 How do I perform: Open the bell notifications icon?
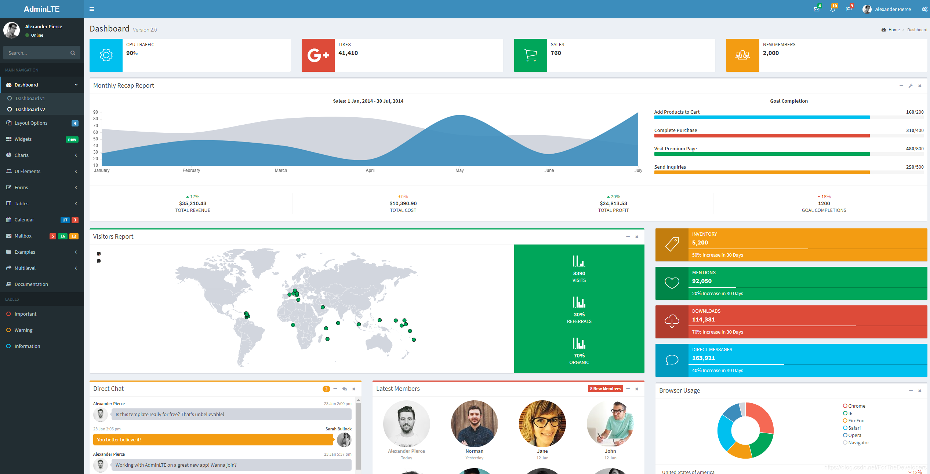[x=832, y=9]
